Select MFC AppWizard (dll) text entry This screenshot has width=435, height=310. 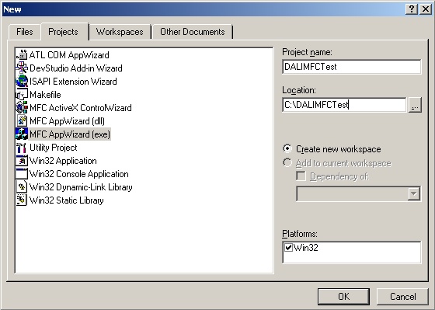tap(67, 121)
